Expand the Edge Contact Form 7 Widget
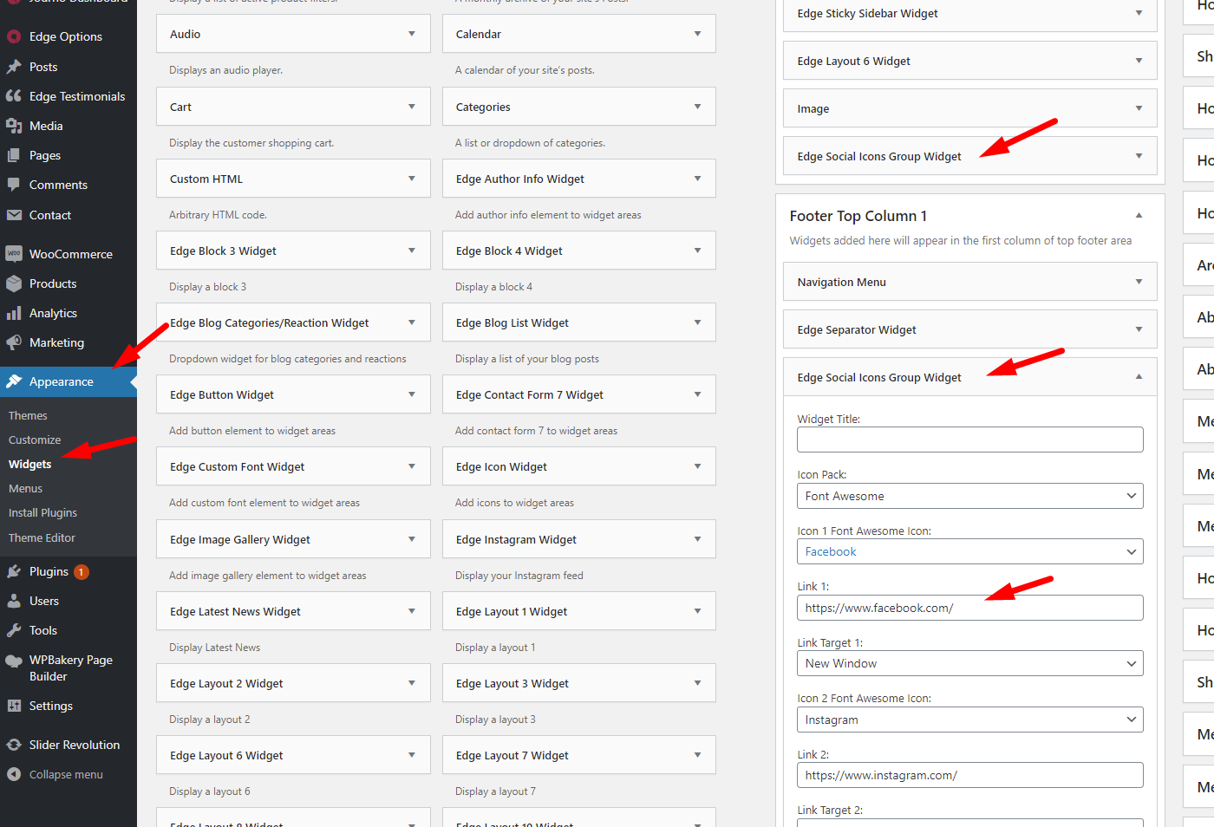The width and height of the screenshot is (1214, 827). (x=697, y=394)
